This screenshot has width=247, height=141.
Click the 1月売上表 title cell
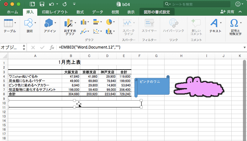[x=70, y=62]
